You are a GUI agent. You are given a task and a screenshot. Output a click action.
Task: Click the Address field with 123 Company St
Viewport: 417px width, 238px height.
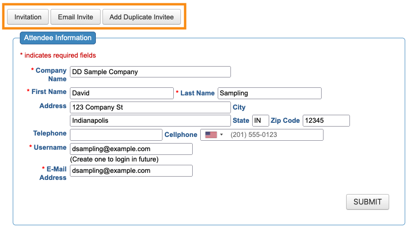pyautogui.click(x=150, y=108)
